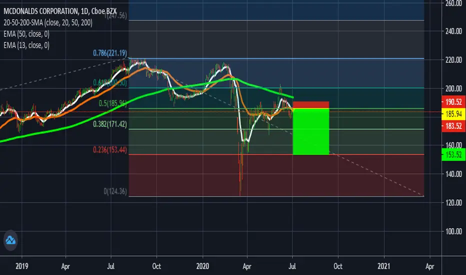This screenshot has width=466, height=275.
Task: Click the Jul label left of 2020
Action: (x=111, y=266)
